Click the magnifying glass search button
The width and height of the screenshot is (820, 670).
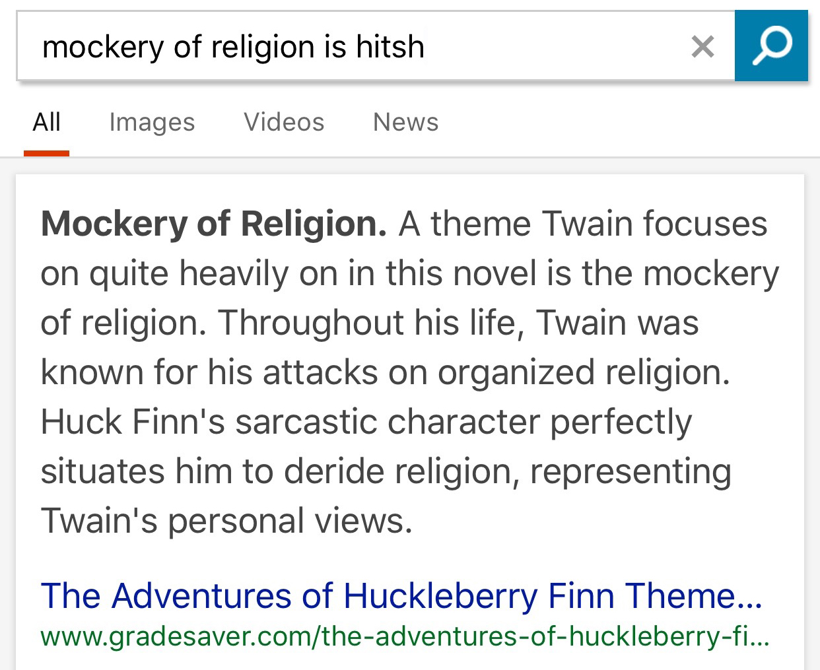[x=771, y=46]
